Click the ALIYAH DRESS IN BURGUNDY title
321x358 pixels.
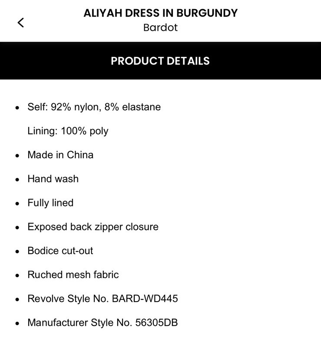pyautogui.click(x=160, y=13)
